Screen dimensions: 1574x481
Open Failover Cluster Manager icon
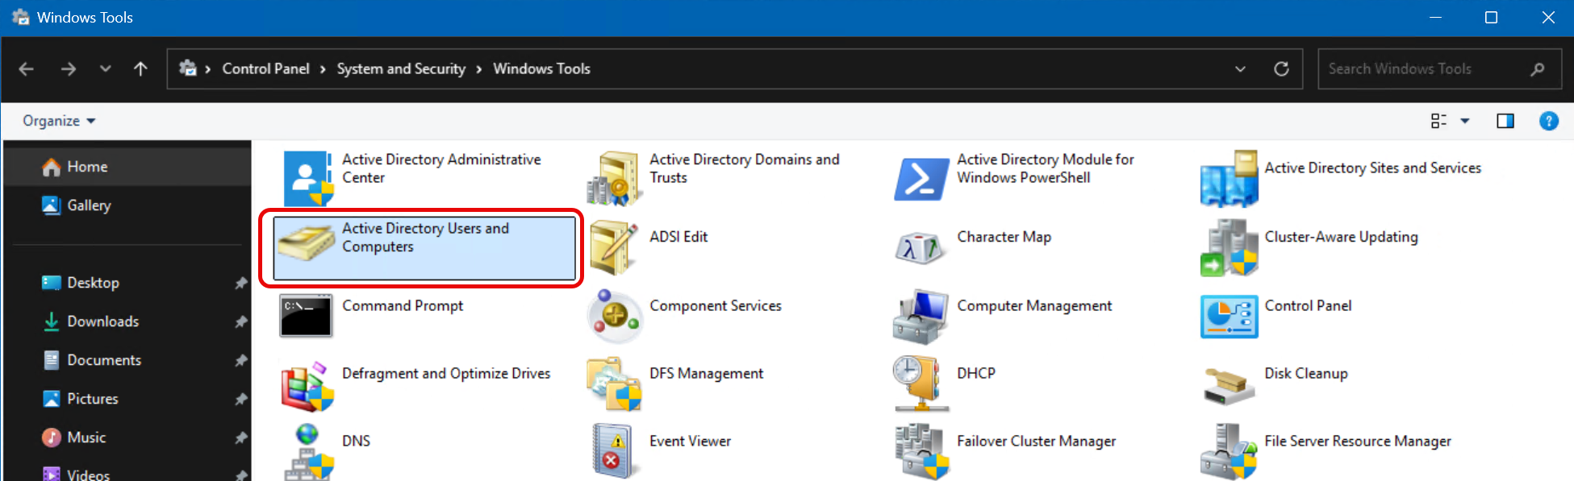[921, 452]
